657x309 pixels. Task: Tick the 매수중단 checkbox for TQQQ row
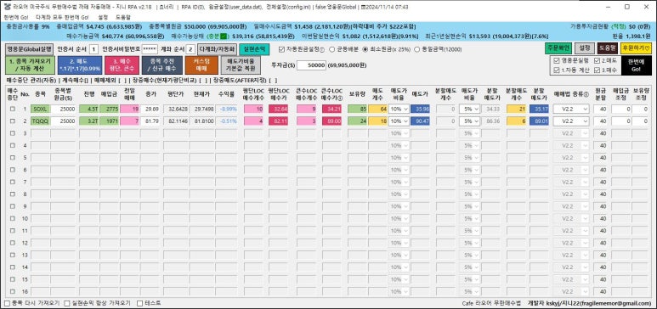click(x=13, y=121)
